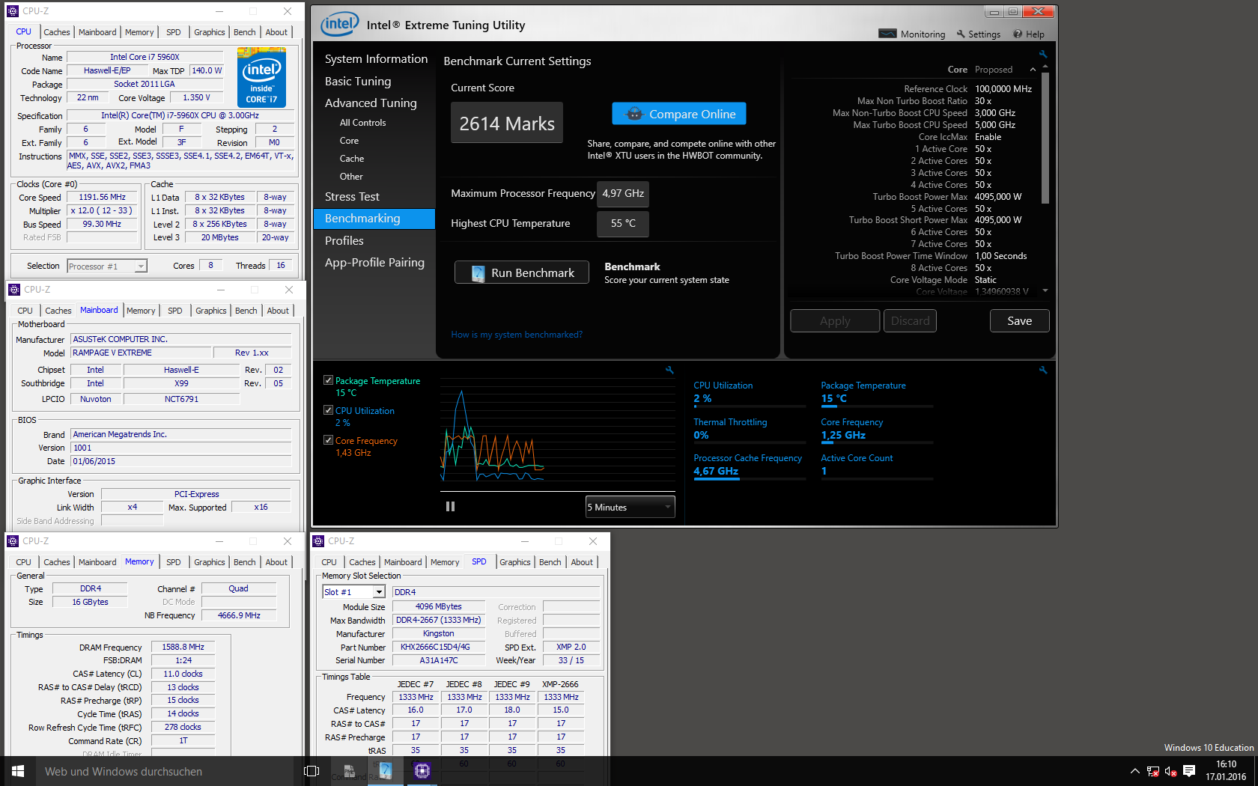Click Processor Cache Frequency 4,67 GHz tile
Screen dimensions: 1258x786
750,466
